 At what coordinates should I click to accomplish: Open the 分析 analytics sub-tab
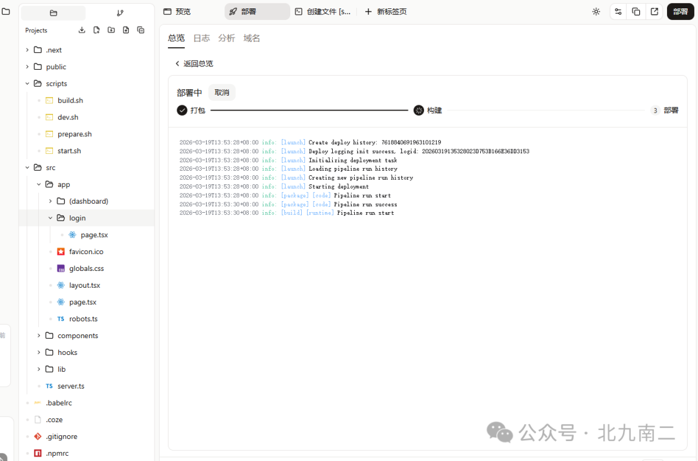click(227, 38)
